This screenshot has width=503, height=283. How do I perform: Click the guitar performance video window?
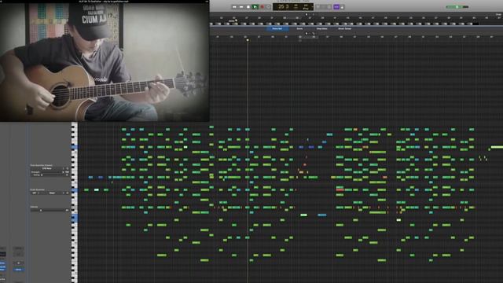(105, 62)
